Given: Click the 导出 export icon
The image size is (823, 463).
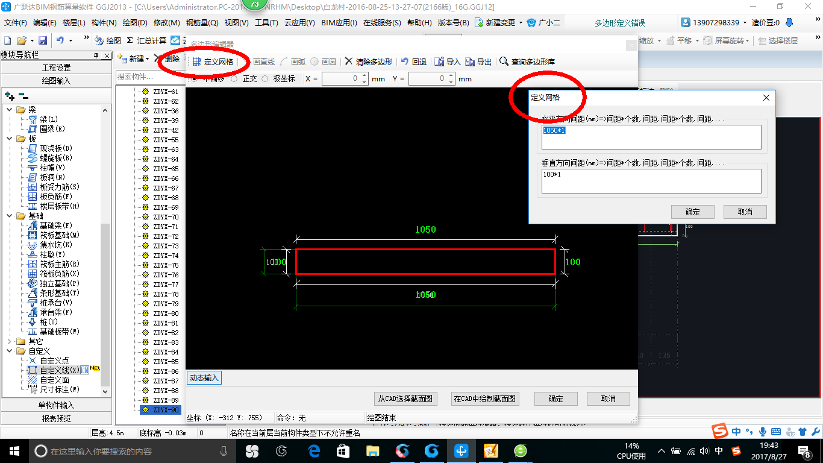Looking at the screenshot, I should 470,61.
